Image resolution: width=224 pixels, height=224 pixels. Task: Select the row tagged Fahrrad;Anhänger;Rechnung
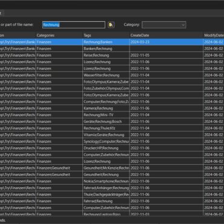(112, 188)
